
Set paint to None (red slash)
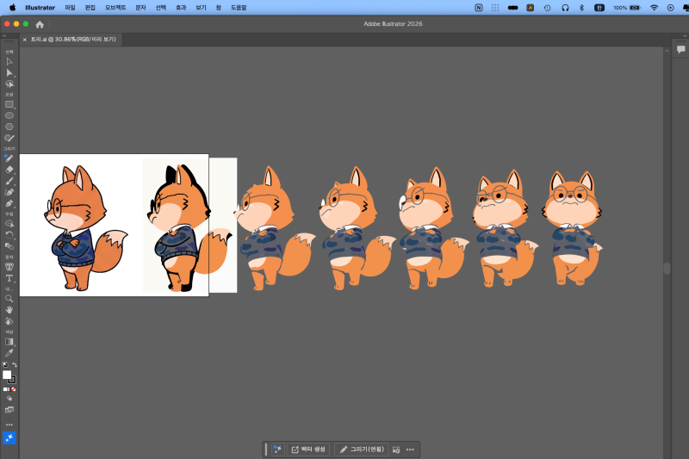coord(14,389)
